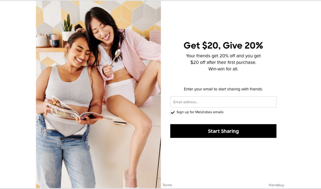Screen dimensions: 321x189
Task: Uncheck the MeUndies emails sign-up checkbox
Action: point(173,112)
